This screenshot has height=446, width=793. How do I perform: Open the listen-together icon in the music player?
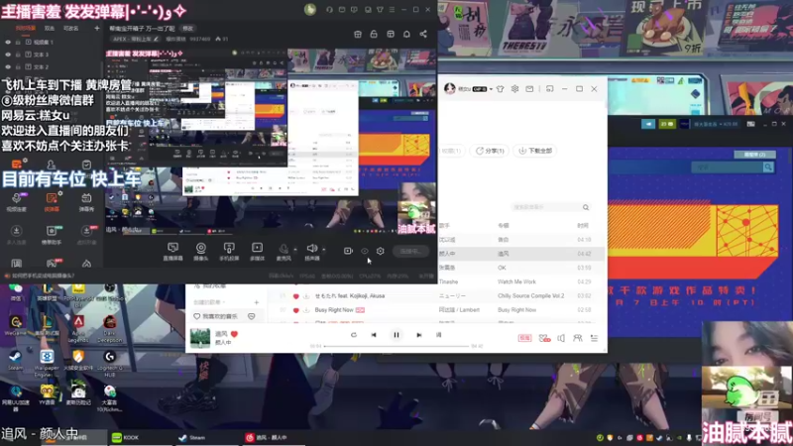(x=577, y=338)
